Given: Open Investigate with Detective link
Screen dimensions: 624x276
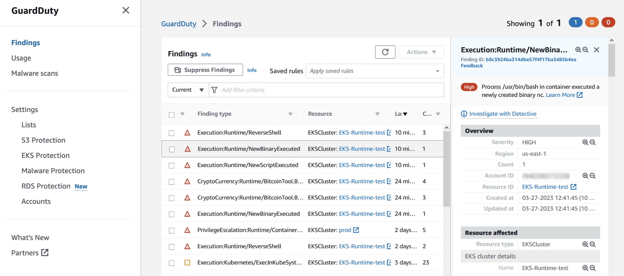Looking at the screenshot, I should pyautogui.click(x=503, y=114).
